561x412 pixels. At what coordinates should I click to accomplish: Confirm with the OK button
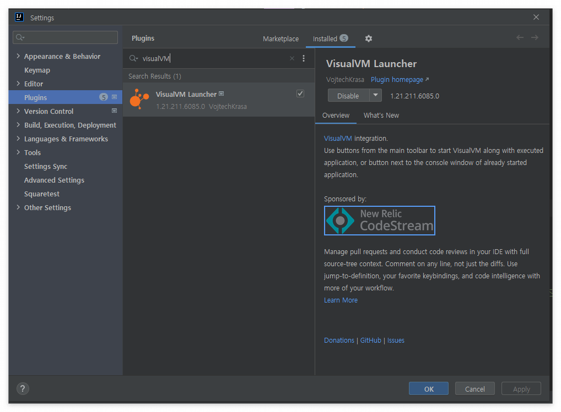pyautogui.click(x=428, y=388)
